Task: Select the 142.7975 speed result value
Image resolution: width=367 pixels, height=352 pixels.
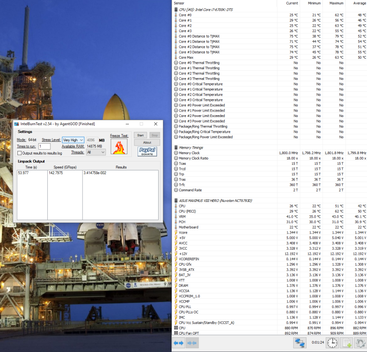Action: [x=56, y=173]
